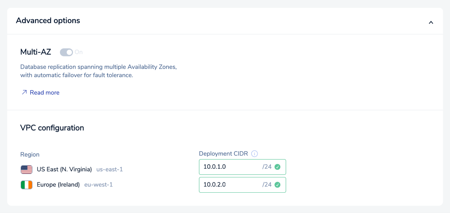Click the eu-west-1 region code

(98, 185)
